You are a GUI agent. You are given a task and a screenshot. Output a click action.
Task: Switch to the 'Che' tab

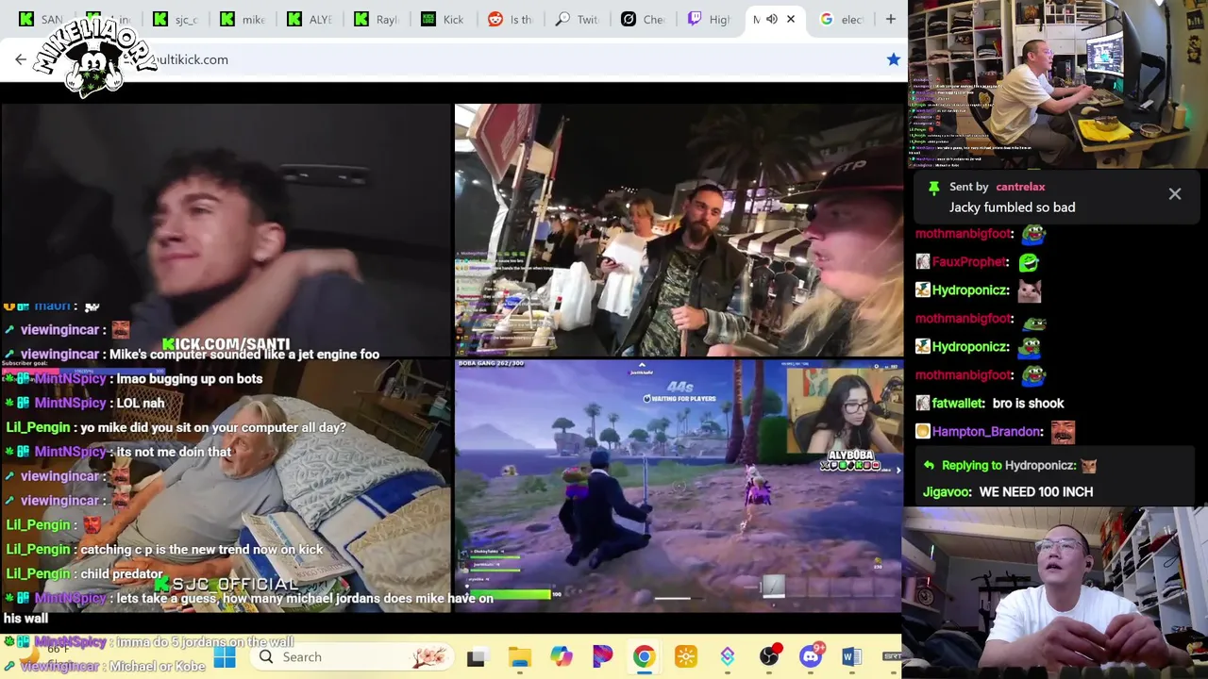point(645,19)
